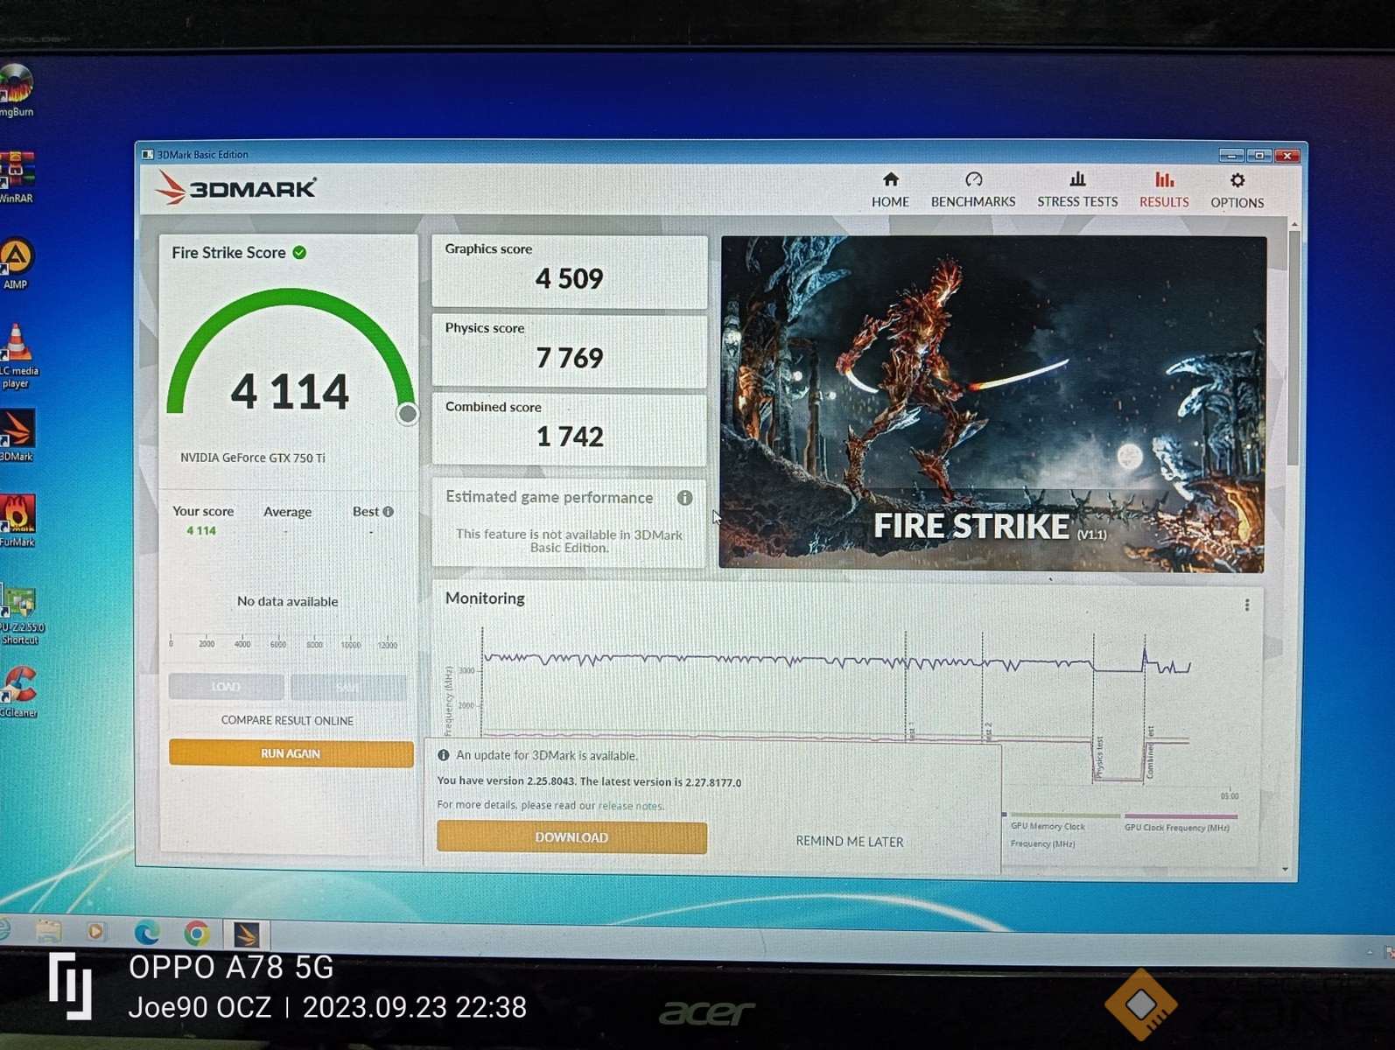Open FurMark desktop icon

pos(16,521)
